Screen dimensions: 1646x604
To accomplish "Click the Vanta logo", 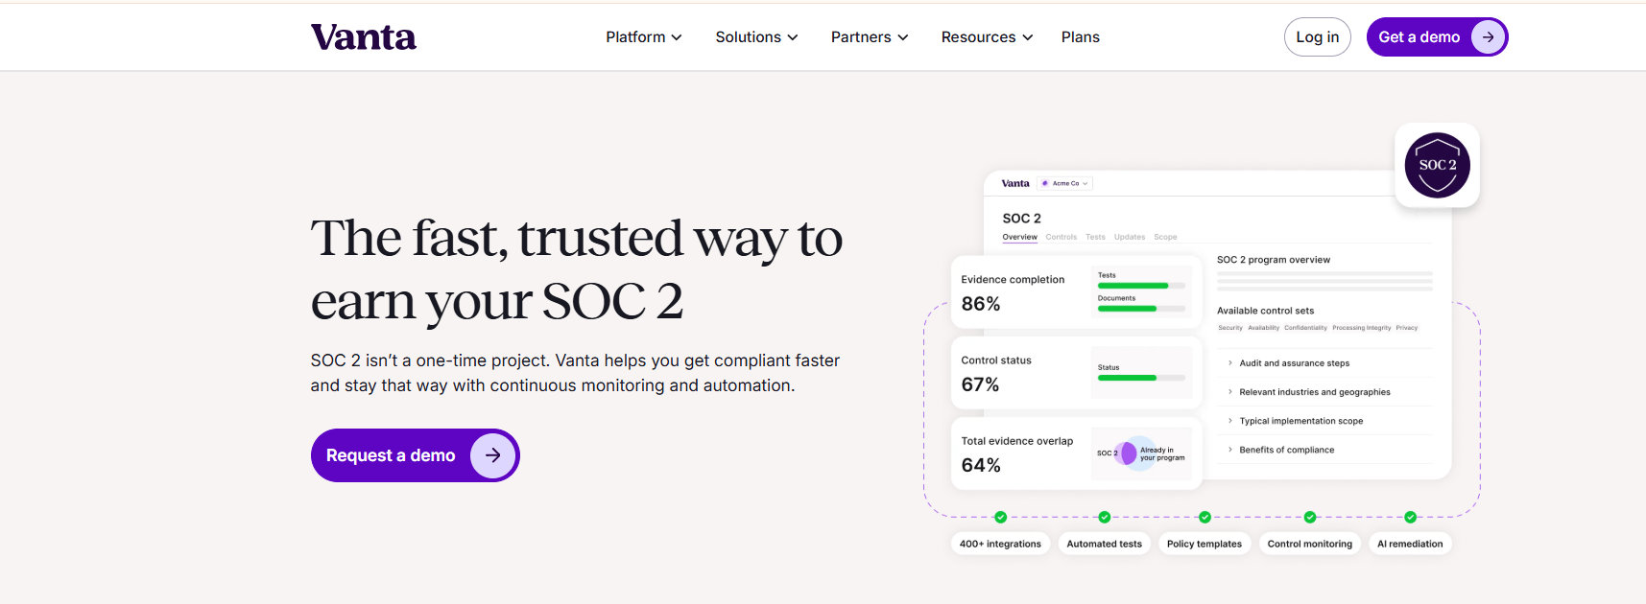I will 363,37.
